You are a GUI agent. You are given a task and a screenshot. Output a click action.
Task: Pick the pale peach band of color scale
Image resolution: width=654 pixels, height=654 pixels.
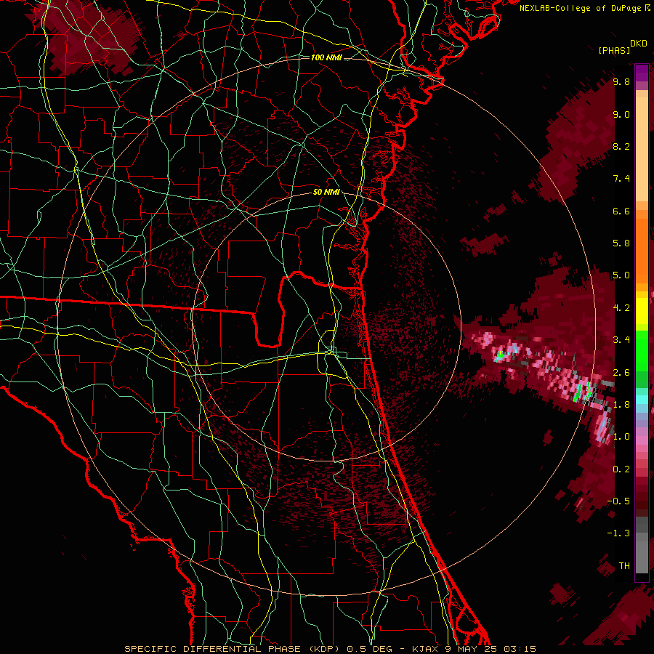[642, 149]
